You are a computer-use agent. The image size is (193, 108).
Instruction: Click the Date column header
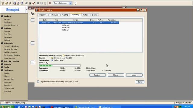(x=45, y=20)
